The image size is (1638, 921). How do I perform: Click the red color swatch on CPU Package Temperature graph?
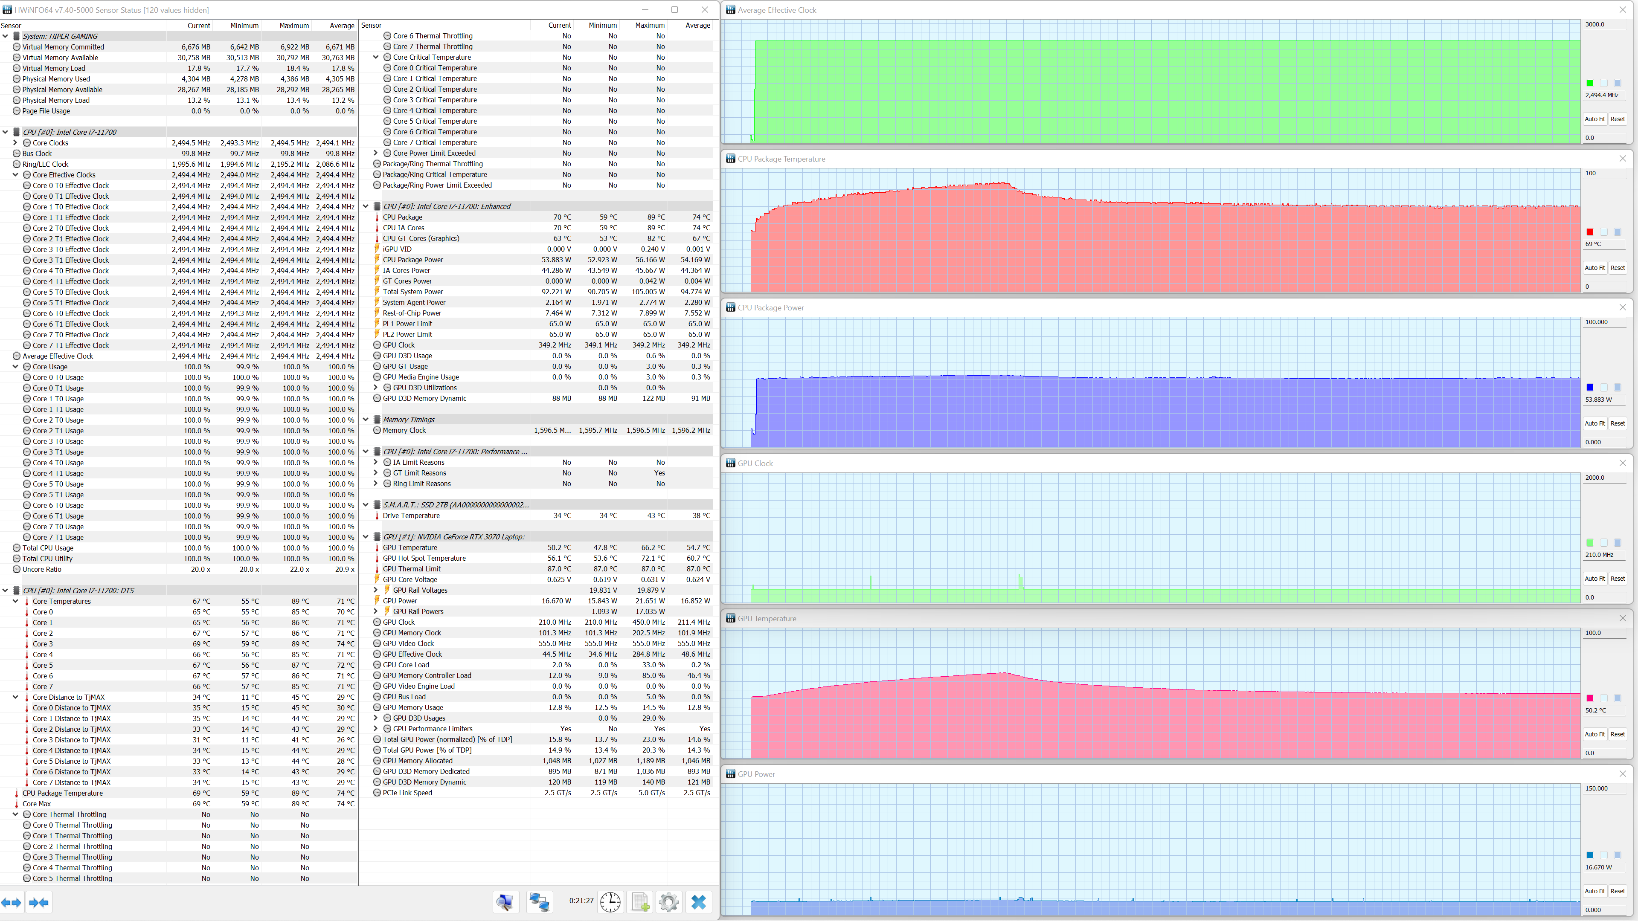pyautogui.click(x=1590, y=232)
